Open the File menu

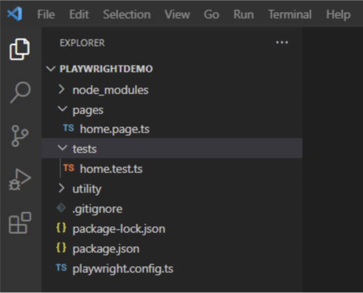click(x=46, y=14)
